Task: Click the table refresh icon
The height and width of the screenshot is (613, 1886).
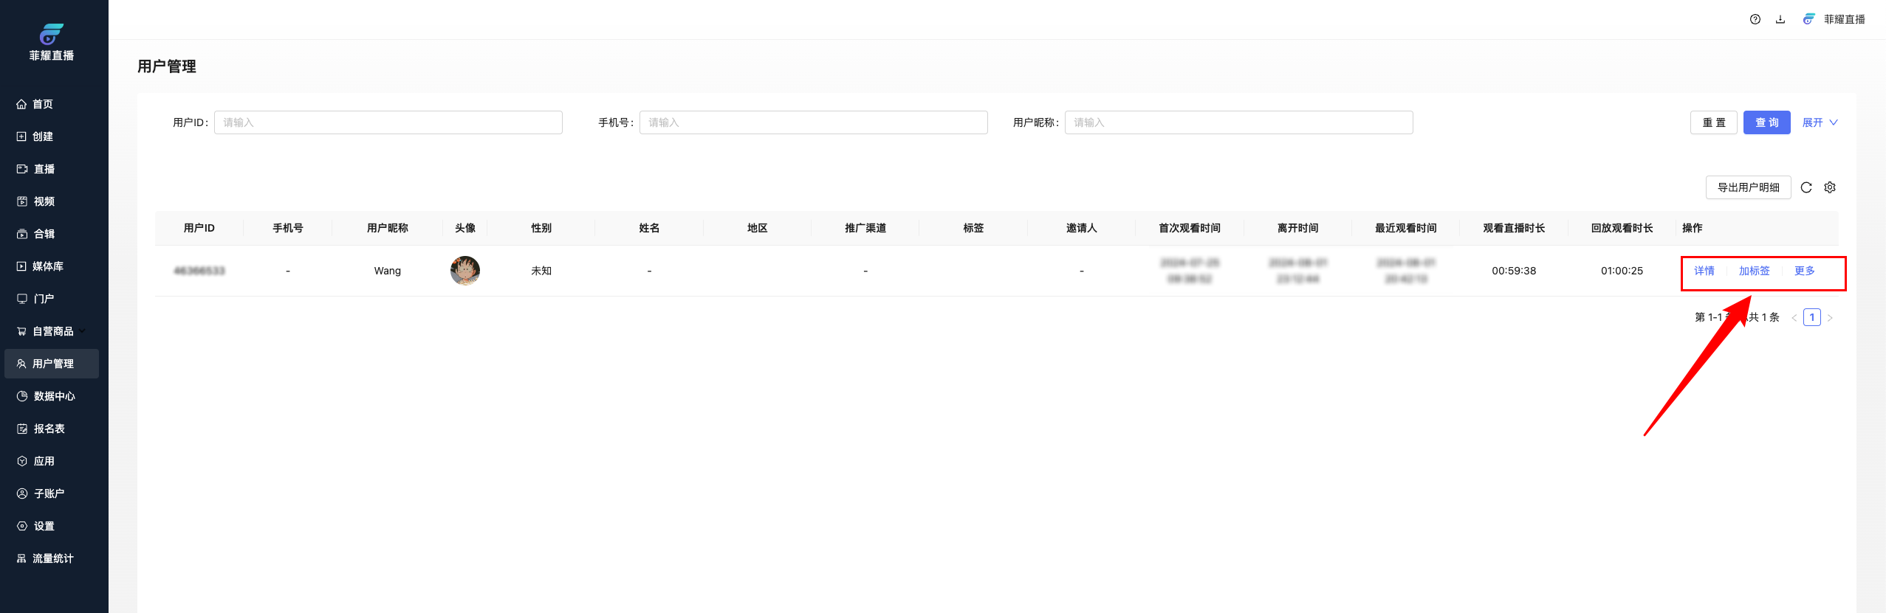Action: (1806, 187)
